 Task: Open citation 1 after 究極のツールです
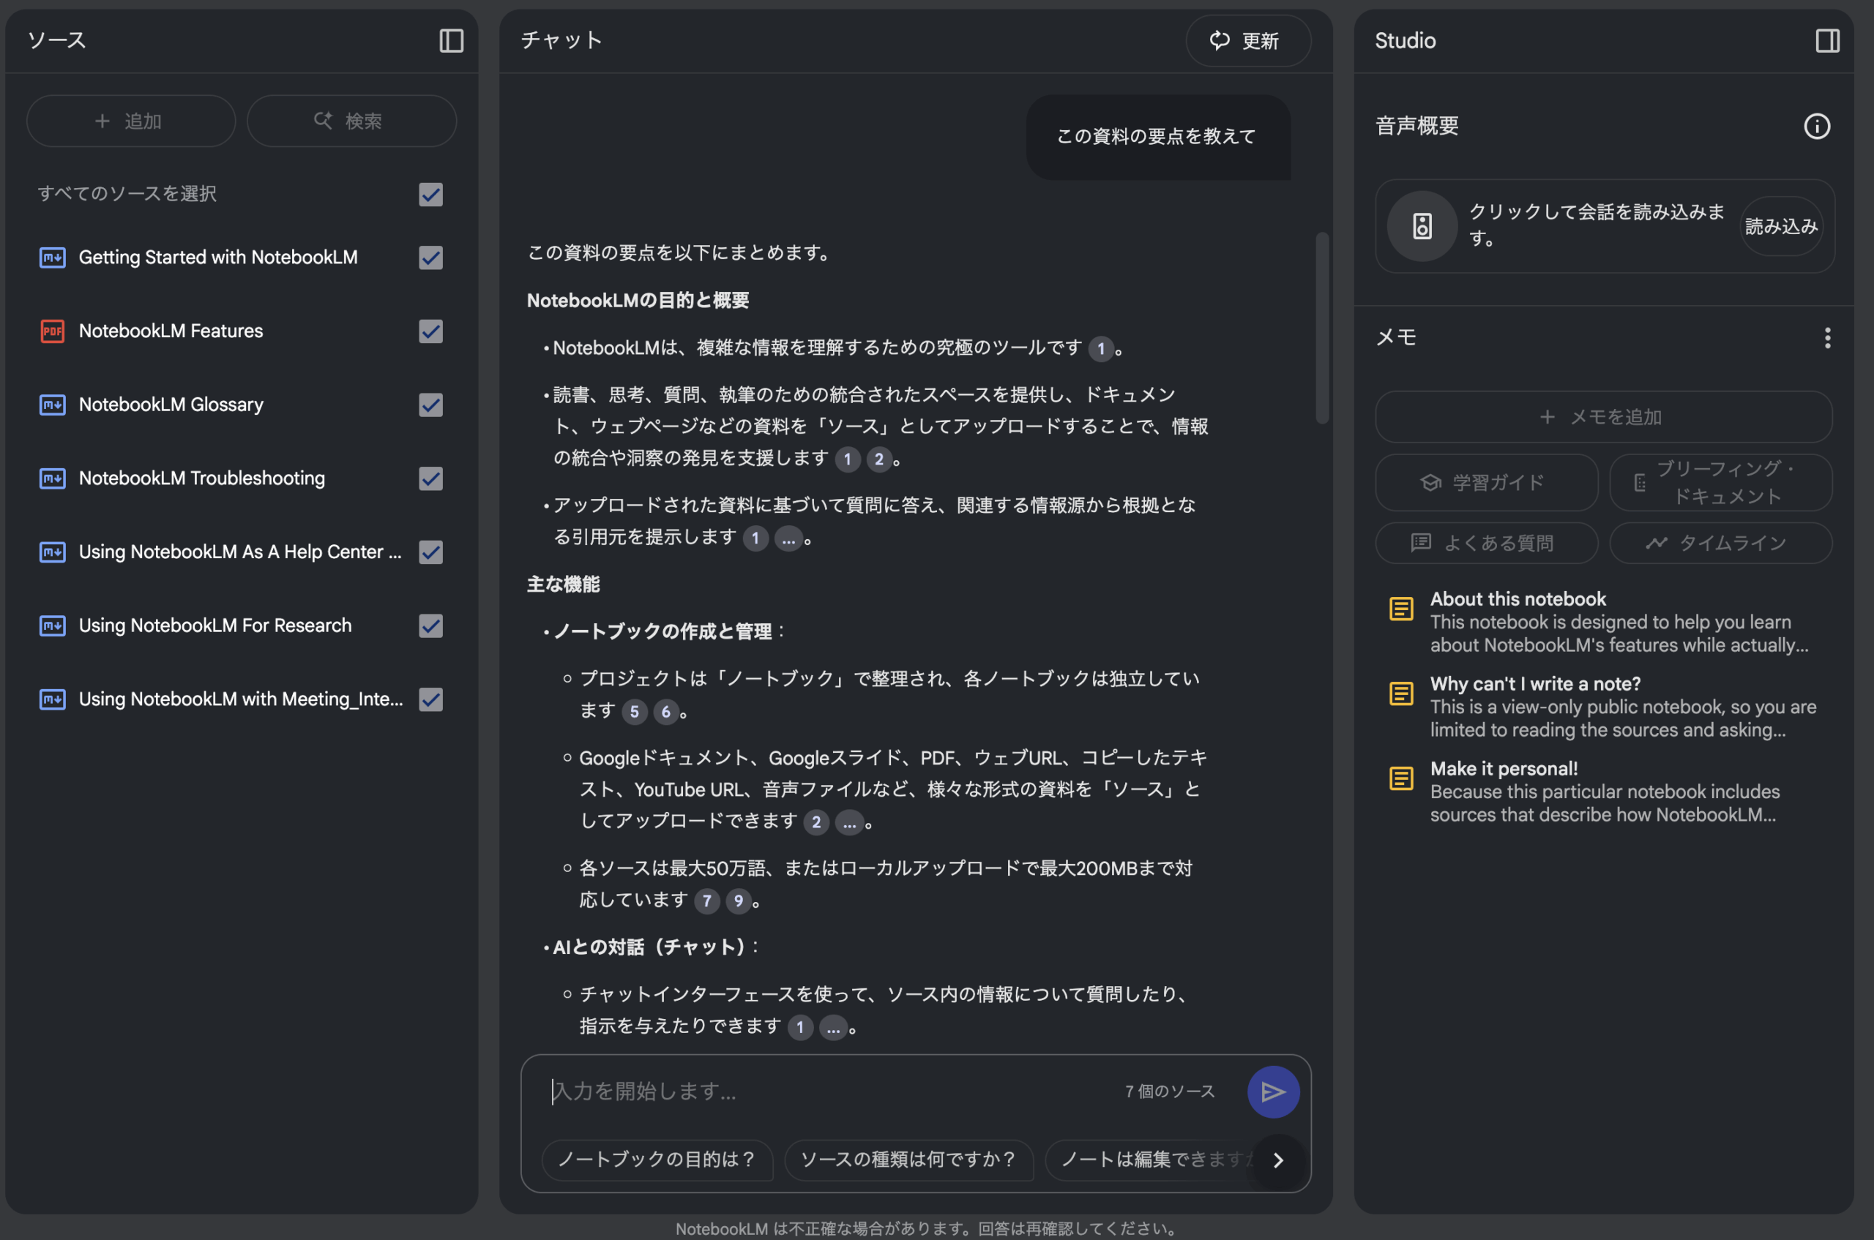point(1101,349)
